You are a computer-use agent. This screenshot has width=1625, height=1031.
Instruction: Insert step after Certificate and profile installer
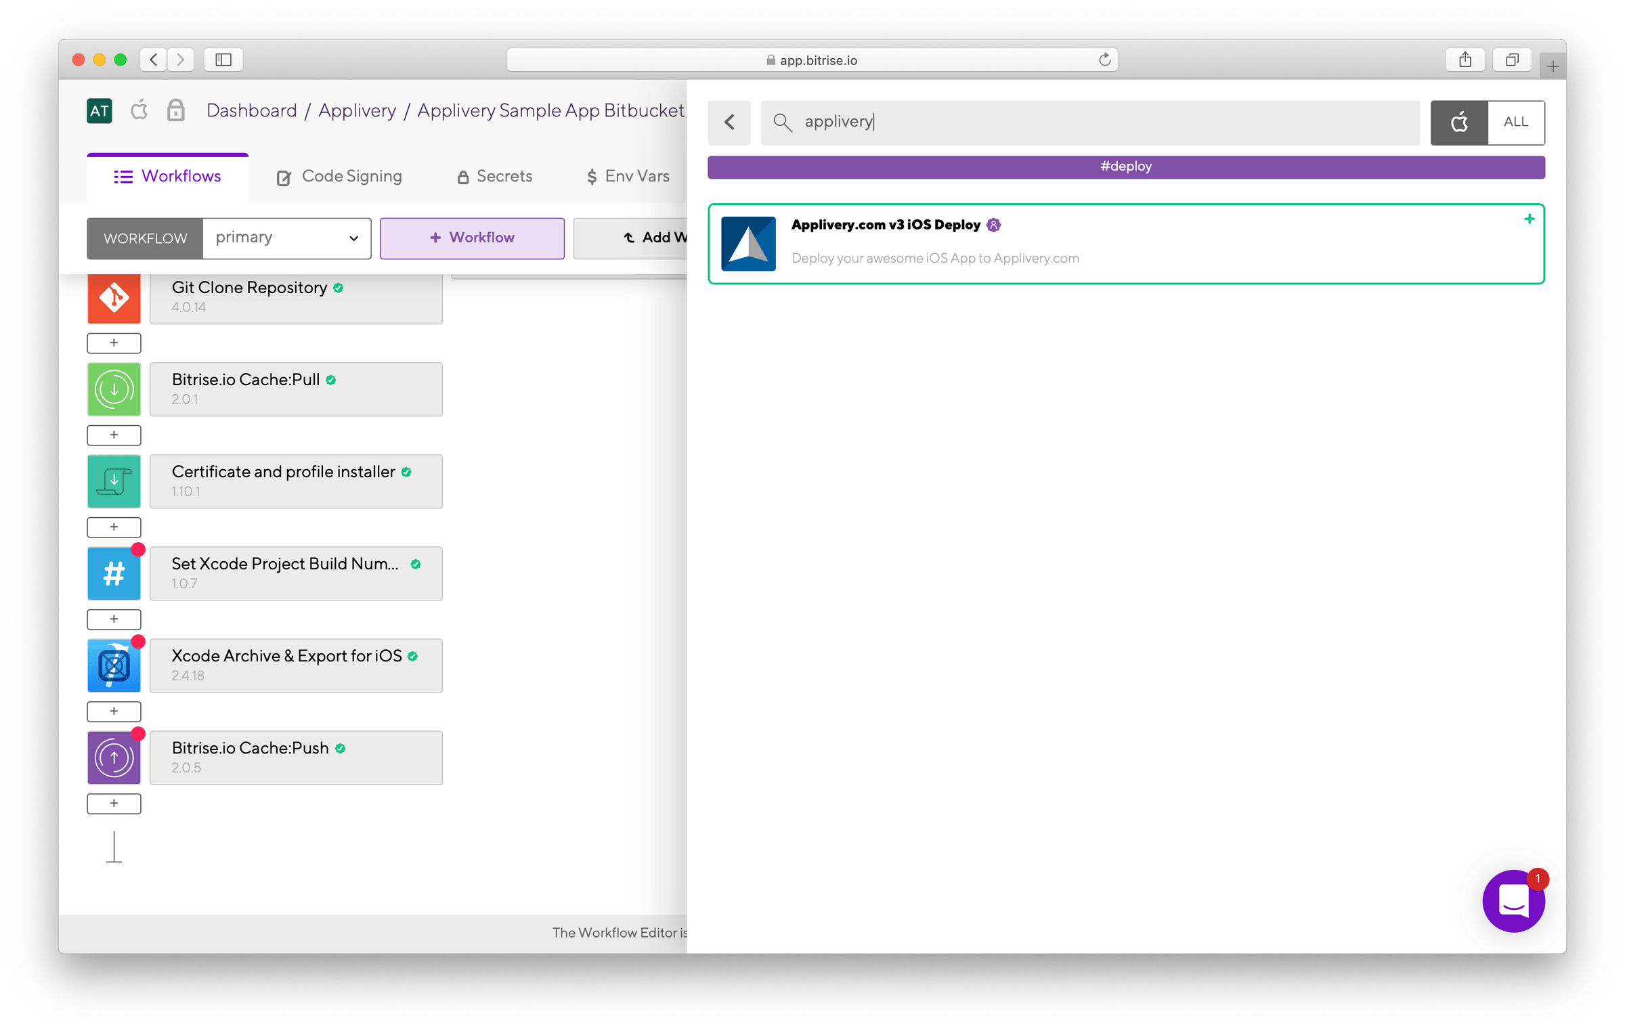tap(114, 527)
